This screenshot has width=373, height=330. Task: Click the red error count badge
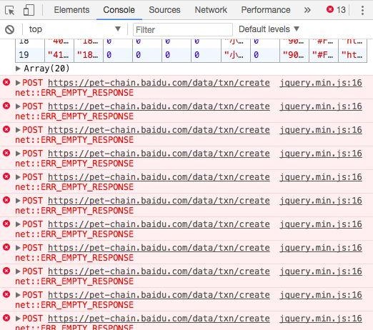[336, 10]
